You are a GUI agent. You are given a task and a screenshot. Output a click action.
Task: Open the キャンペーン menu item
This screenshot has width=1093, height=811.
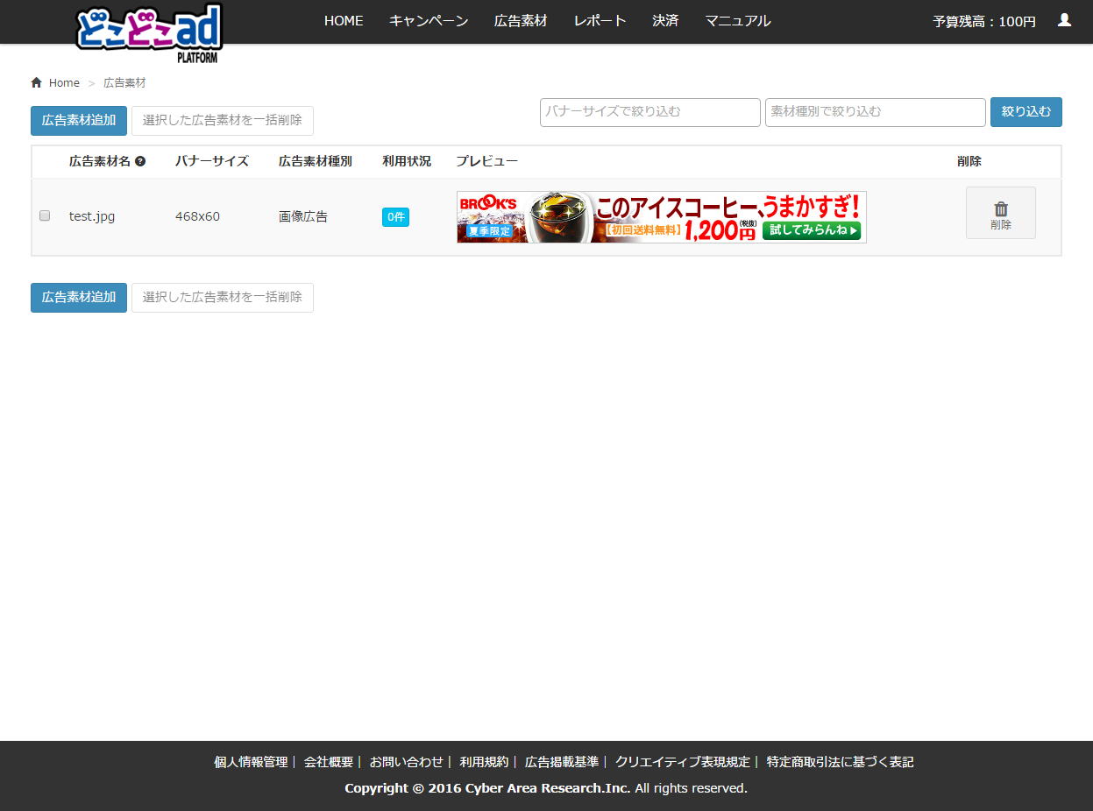429,21
